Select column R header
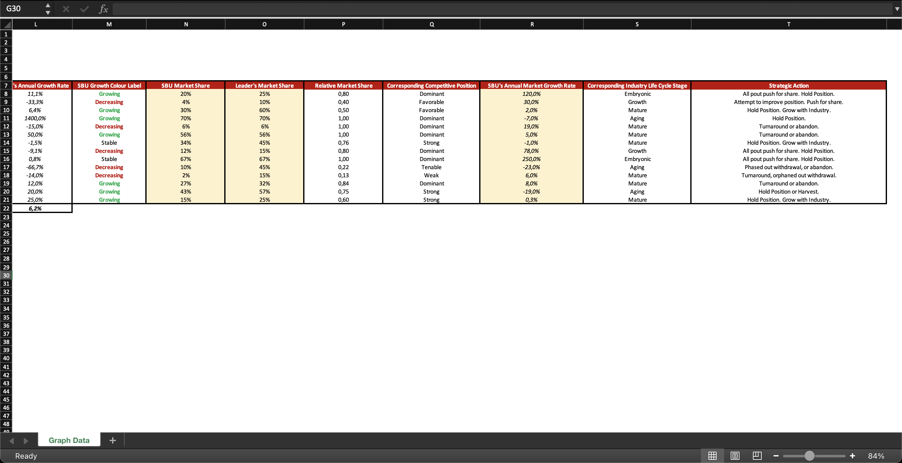 point(531,24)
